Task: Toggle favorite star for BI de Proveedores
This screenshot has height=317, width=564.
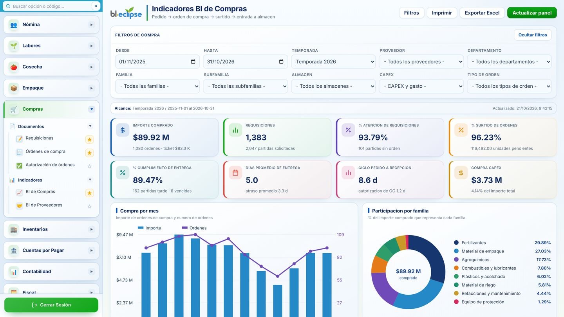Action: coord(89,207)
